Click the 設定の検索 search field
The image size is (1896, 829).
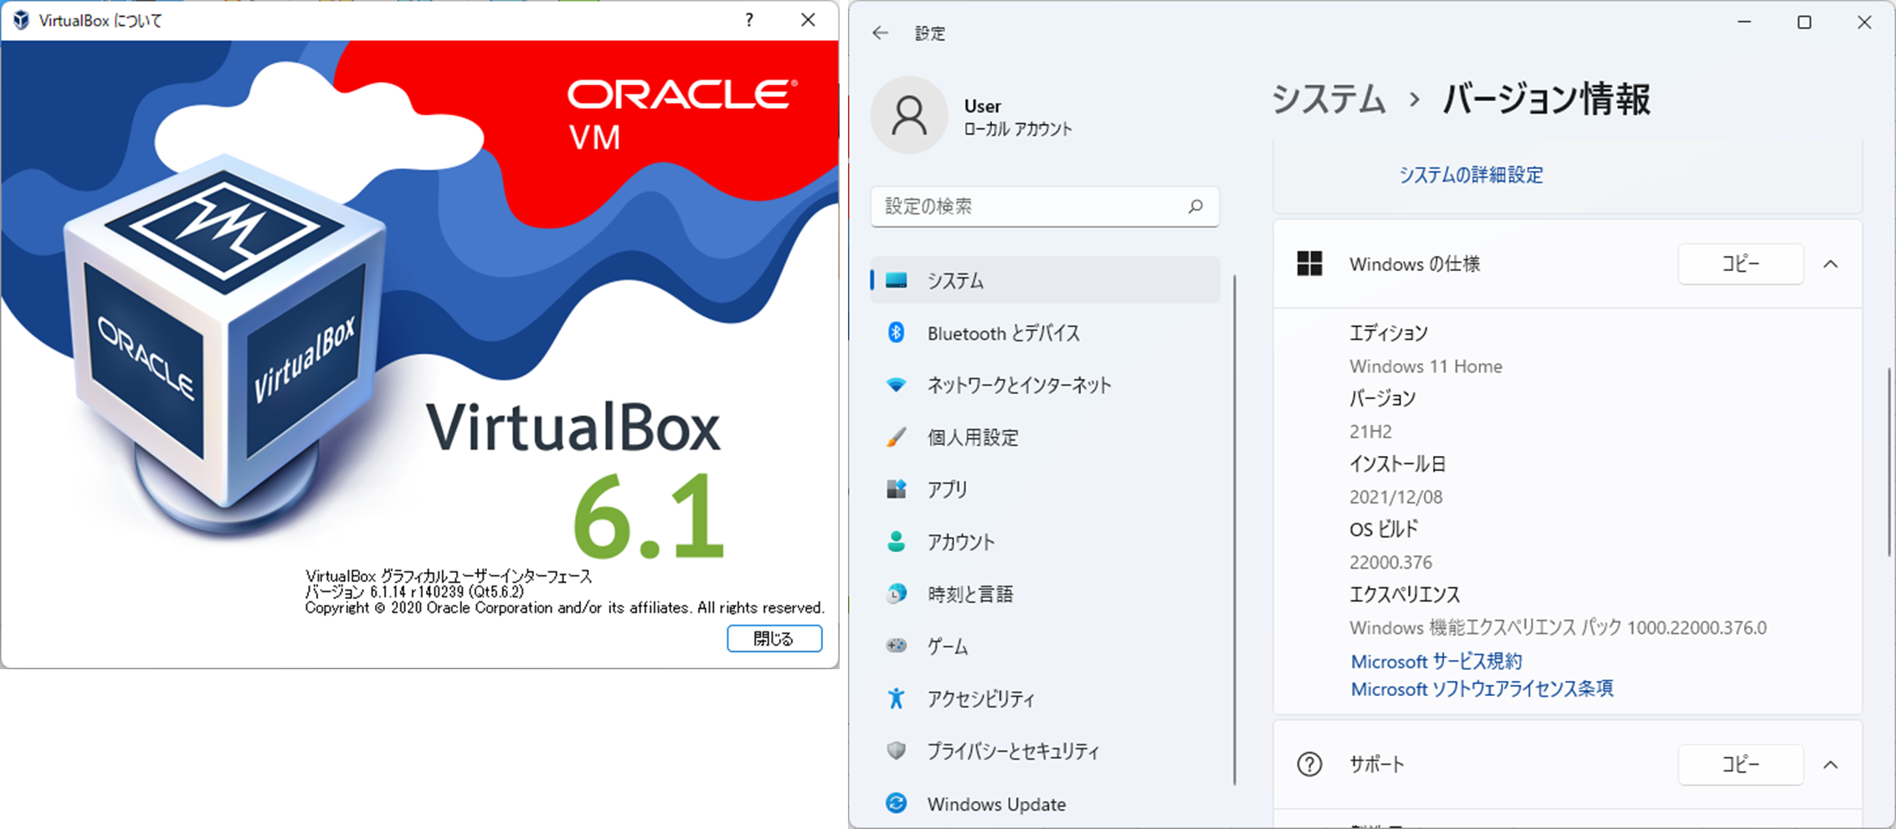1045,207
